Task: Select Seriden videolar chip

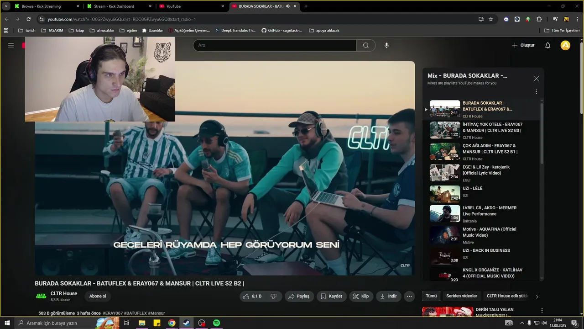Action: point(462,296)
